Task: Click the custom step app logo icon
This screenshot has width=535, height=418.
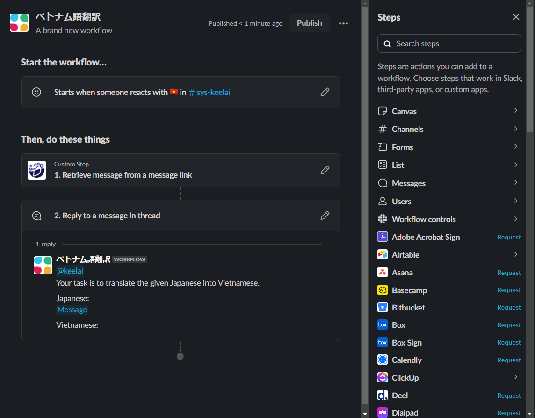Action: coord(36,170)
